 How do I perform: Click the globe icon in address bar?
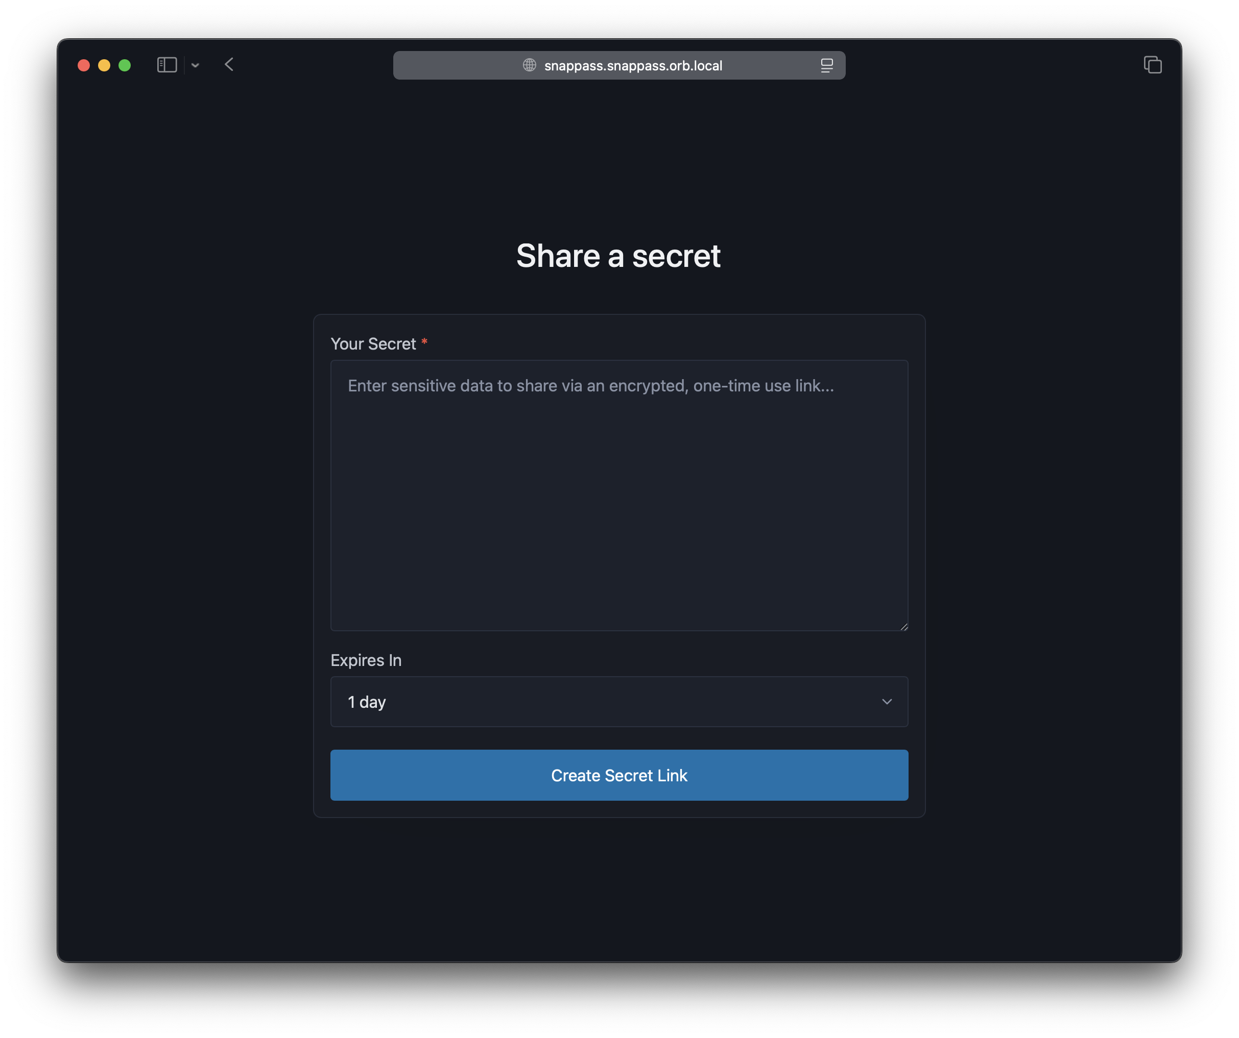tap(529, 65)
